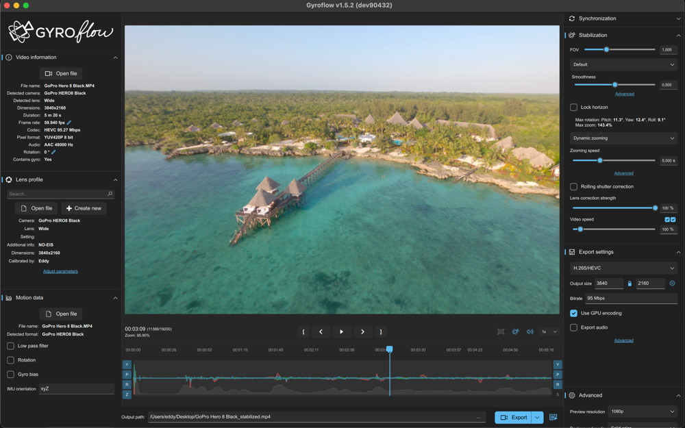The width and height of the screenshot is (685, 428).
Task: Click the Adjust parameters link
Action: click(60, 271)
